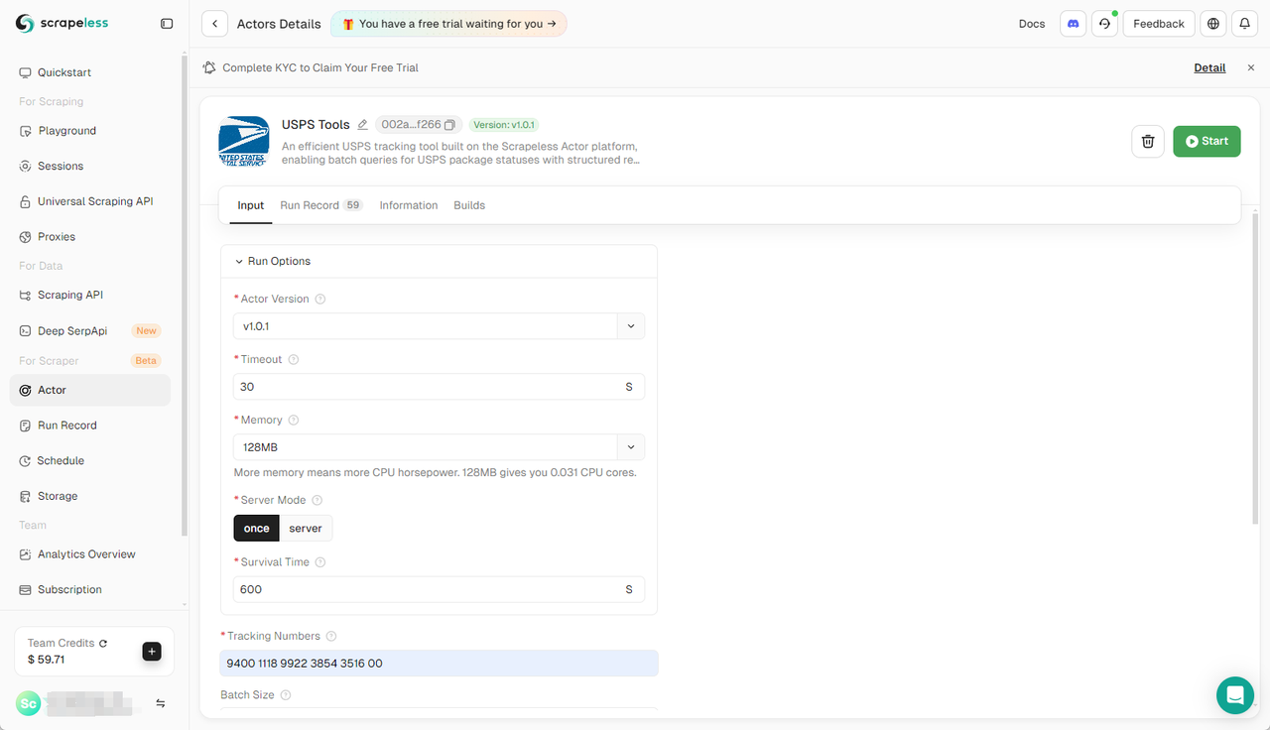Image resolution: width=1270 pixels, height=730 pixels.
Task: Open Analytics Overview in the sidebar
Action: [90, 554]
